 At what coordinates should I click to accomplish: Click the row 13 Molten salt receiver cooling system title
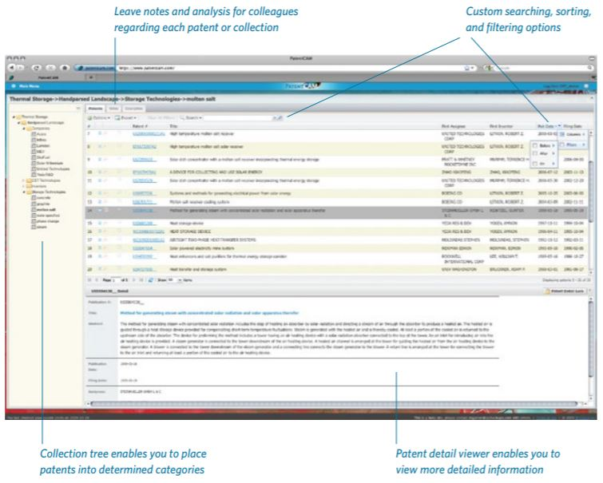200,202
